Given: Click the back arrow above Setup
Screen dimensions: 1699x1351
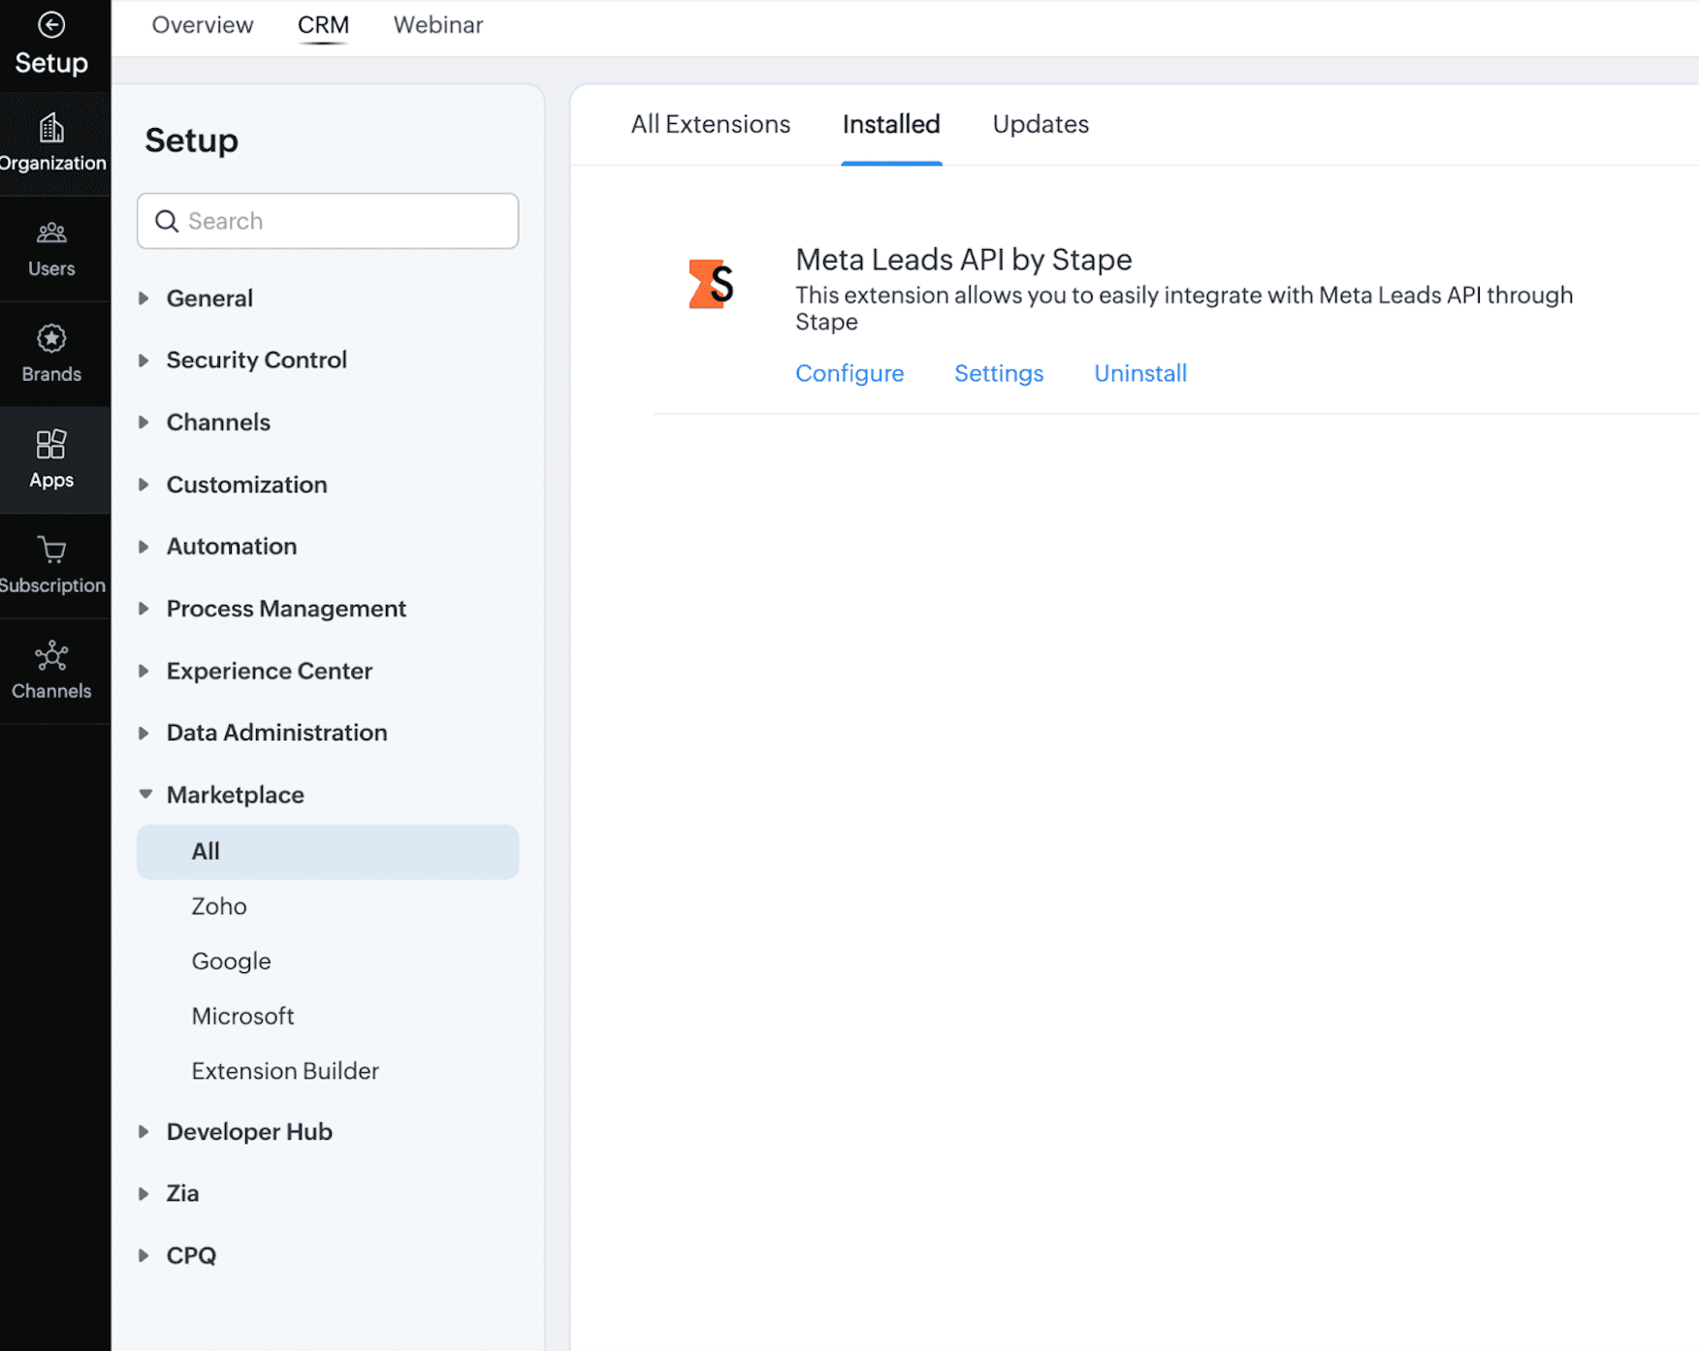Looking at the screenshot, I should [51, 24].
